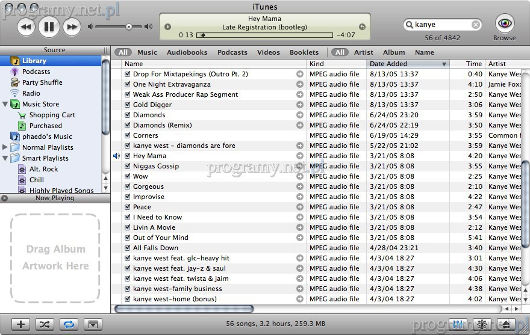This screenshot has width=530, height=335.
Task: Toggle the All Falls Down checkbox
Action: click(x=127, y=248)
